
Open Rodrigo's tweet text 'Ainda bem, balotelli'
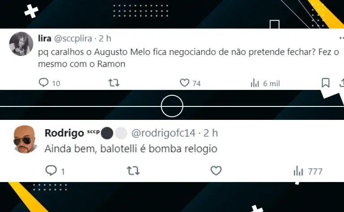point(131,149)
